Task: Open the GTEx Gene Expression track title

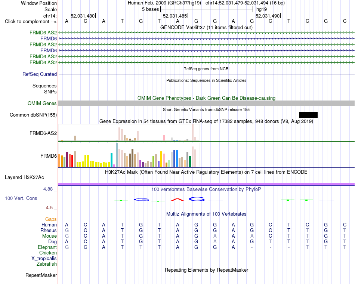Action: click(x=206, y=121)
